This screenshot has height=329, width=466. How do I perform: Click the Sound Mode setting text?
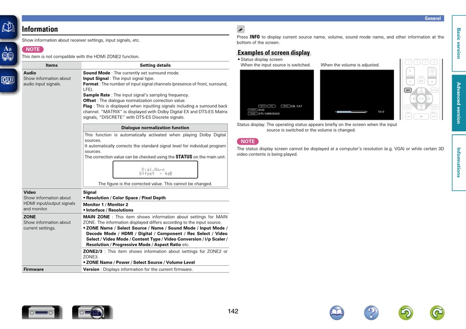click(x=131, y=73)
